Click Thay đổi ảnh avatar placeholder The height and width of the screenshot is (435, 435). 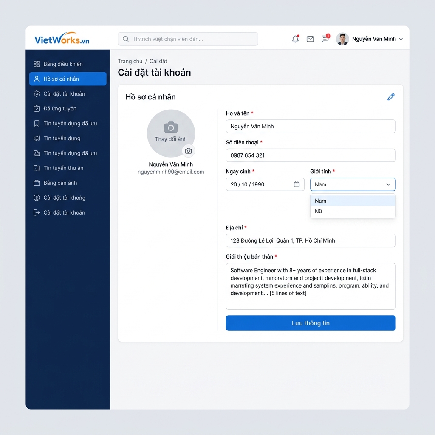[171, 133]
